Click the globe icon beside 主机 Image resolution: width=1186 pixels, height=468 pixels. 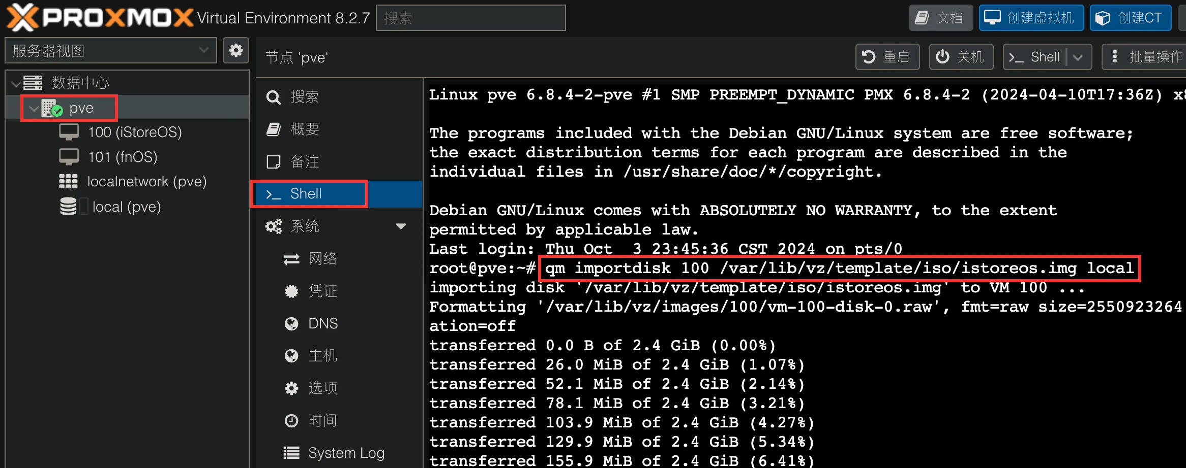[x=291, y=356]
